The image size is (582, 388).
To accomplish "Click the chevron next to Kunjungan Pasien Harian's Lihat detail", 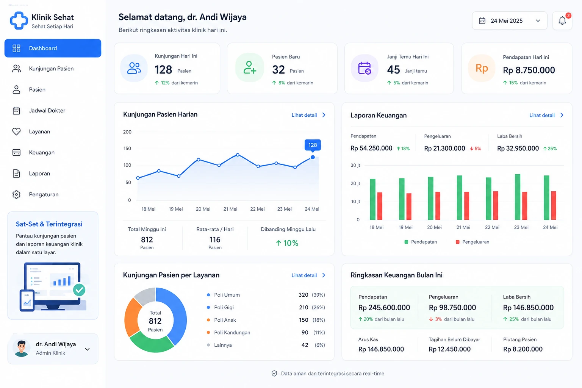I will pos(324,115).
